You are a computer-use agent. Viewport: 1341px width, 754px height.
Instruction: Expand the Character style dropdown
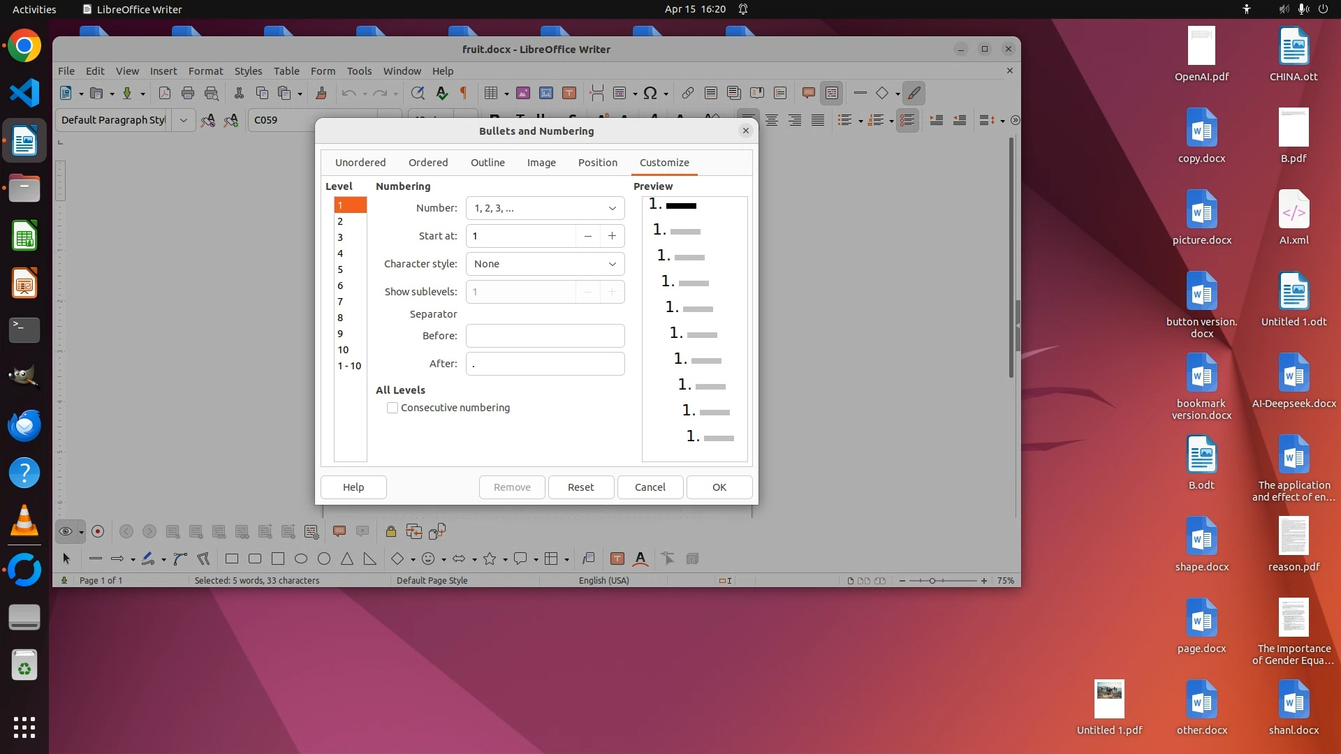[x=545, y=264]
